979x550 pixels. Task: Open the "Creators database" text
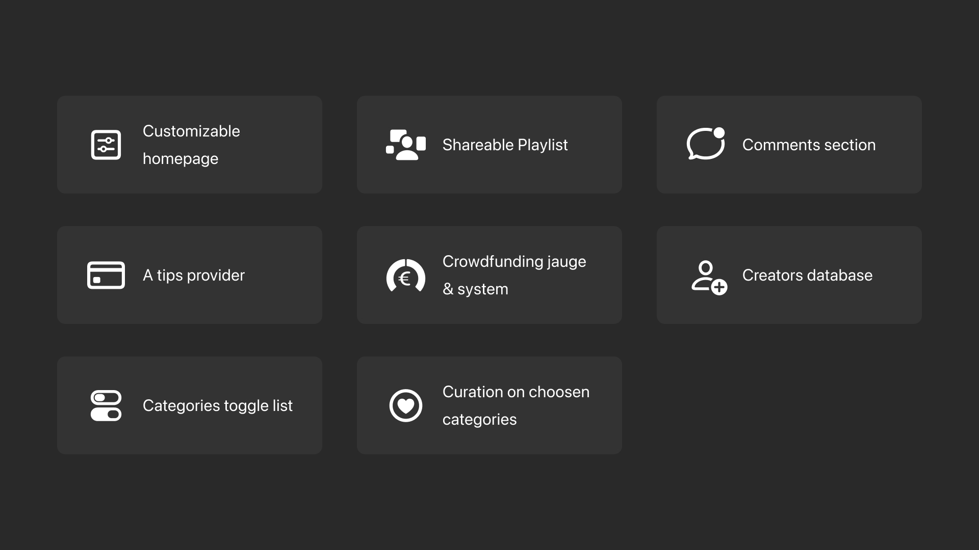[x=807, y=275]
